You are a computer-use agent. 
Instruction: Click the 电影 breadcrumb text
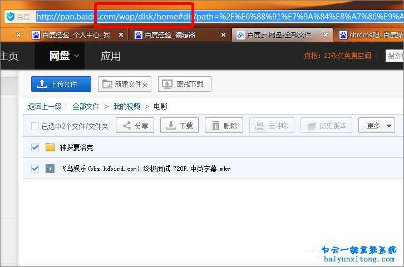coord(160,106)
